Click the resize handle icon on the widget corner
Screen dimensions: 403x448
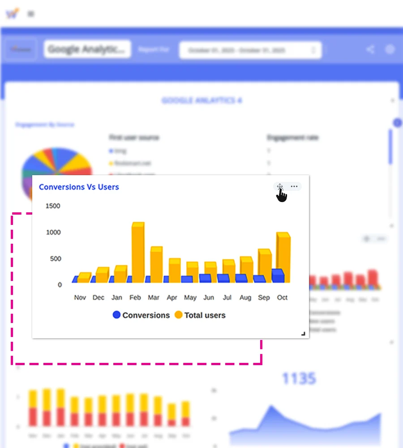[303, 333]
